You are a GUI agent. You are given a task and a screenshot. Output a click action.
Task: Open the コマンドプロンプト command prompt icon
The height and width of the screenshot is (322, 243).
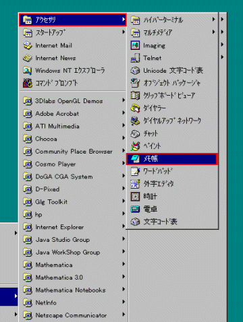click(28, 83)
